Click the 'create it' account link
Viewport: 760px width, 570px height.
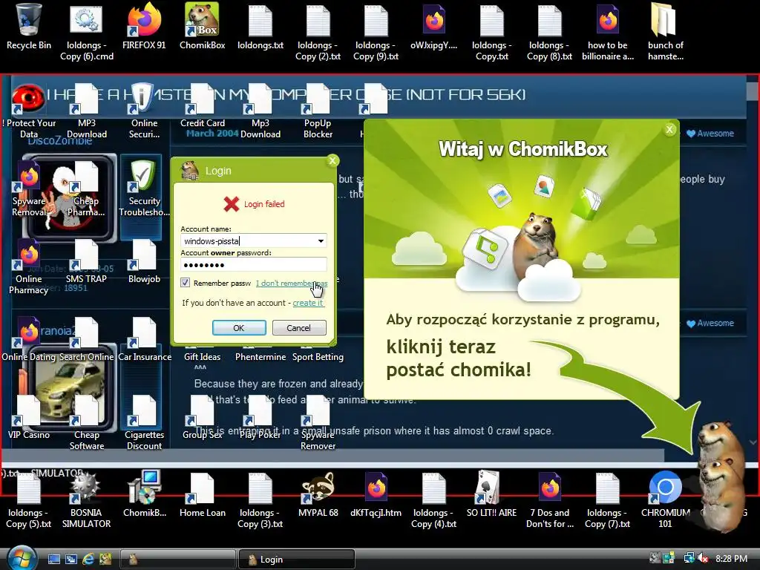pyautogui.click(x=308, y=303)
